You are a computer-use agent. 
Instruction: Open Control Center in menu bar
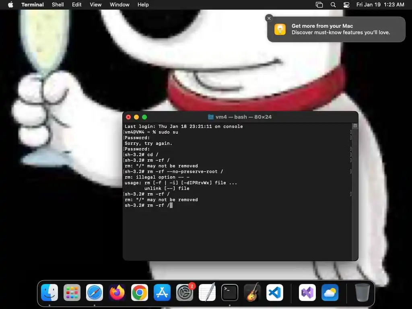(x=346, y=5)
